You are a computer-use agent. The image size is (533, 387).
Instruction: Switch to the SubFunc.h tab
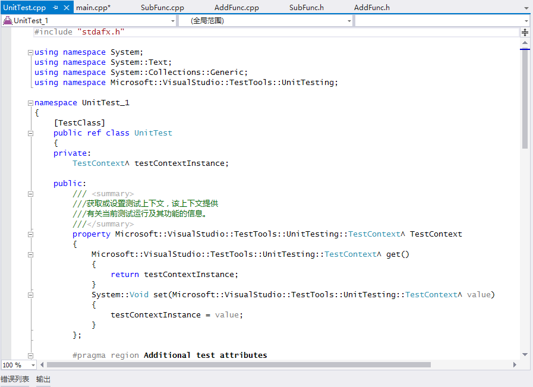coord(306,8)
